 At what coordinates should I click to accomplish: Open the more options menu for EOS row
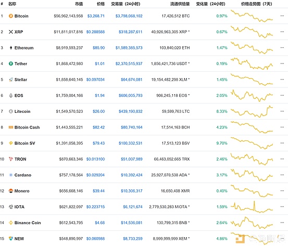click(x=282, y=95)
